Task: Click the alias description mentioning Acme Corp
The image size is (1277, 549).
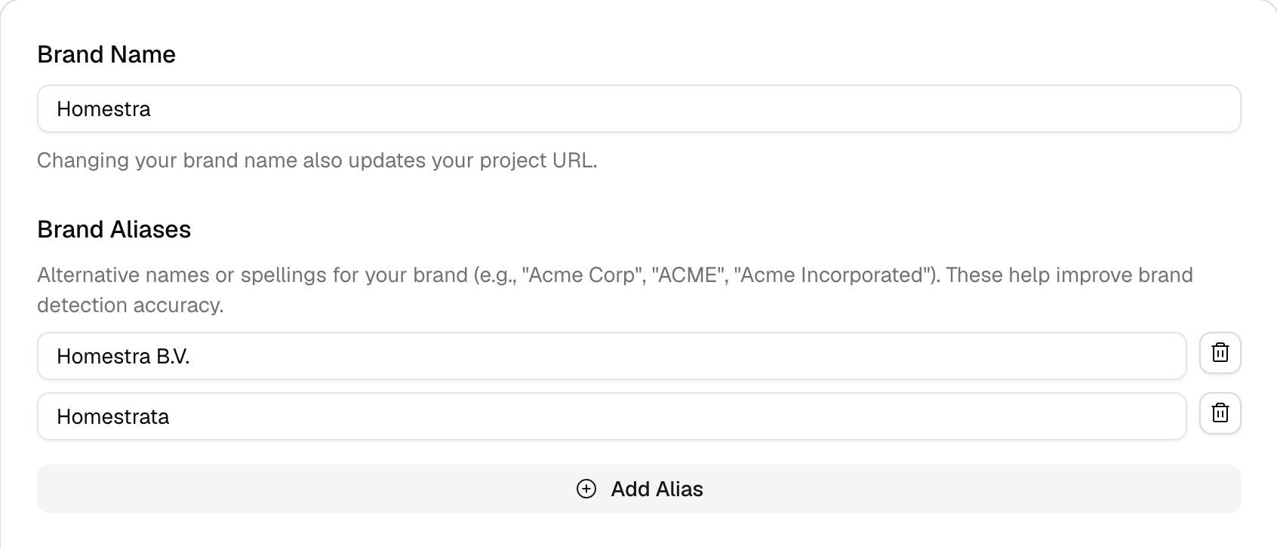Action: [615, 290]
